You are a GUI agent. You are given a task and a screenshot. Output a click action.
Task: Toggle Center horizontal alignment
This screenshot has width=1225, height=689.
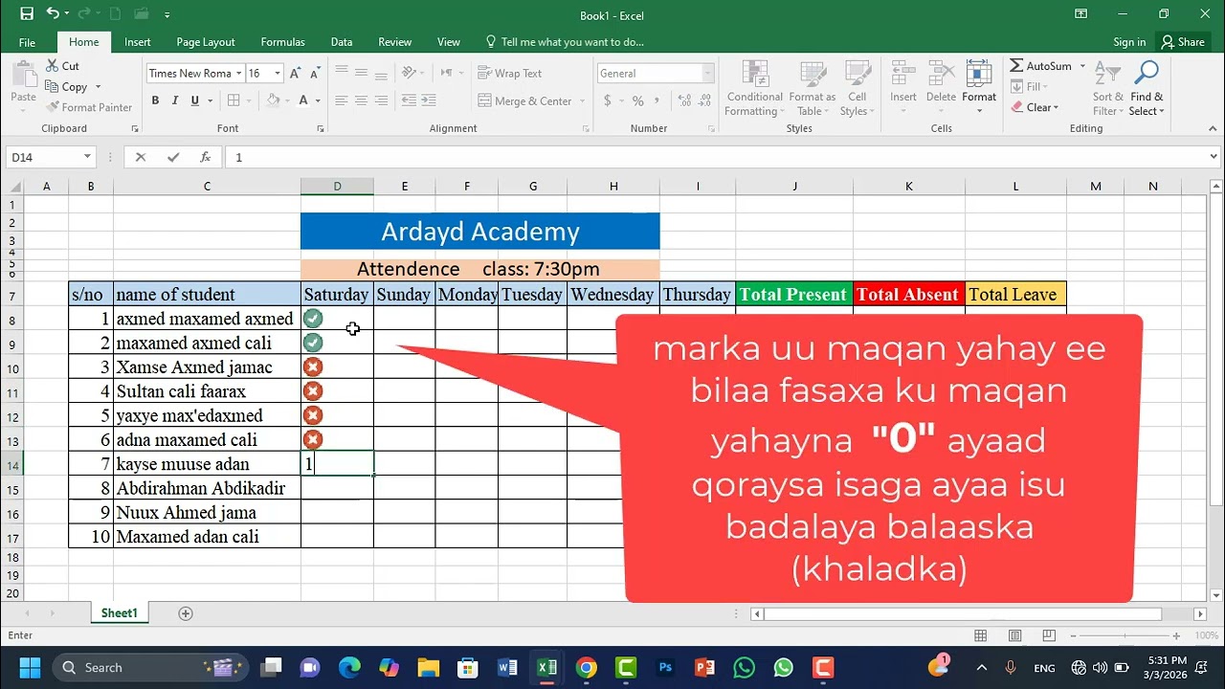point(361,100)
